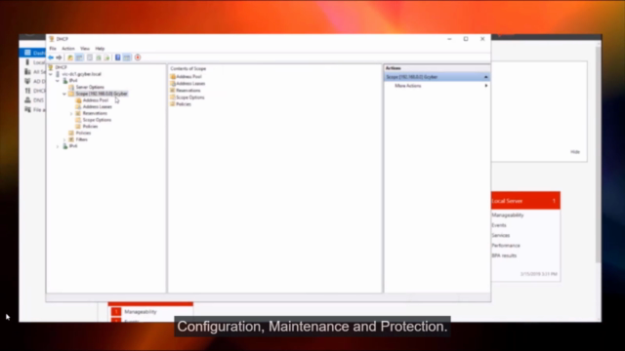This screenshot has height=351, width=625.
Task: Open Local Server in Server Manager sidebar
Action: pyautogui.click(x=33, y=62)
